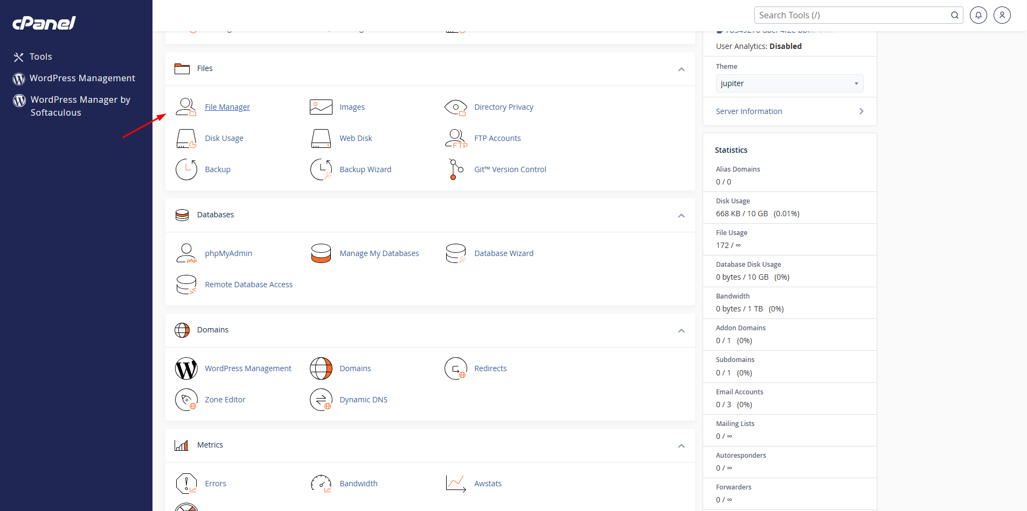Click the User Analytics: Disabled text
This screenshot has width=1027, height=511.
(x=759, y=46)
